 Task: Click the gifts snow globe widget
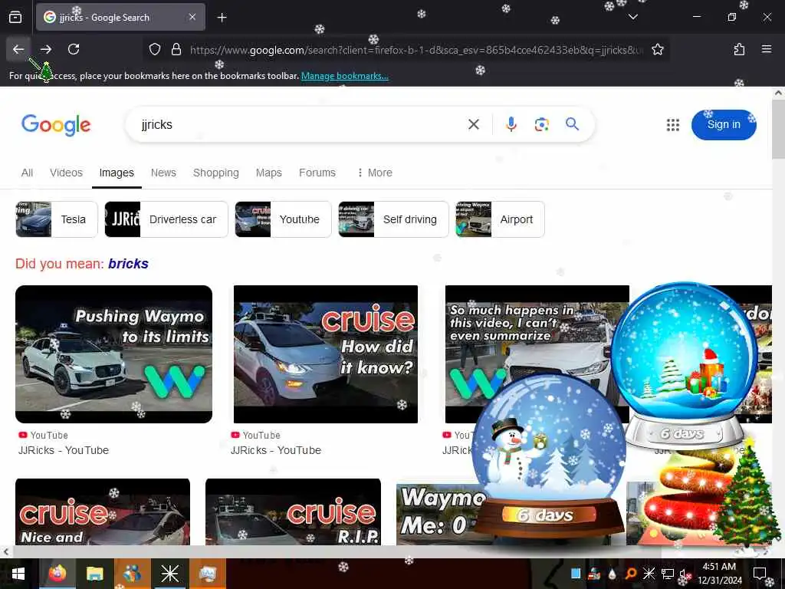(685, 366)
